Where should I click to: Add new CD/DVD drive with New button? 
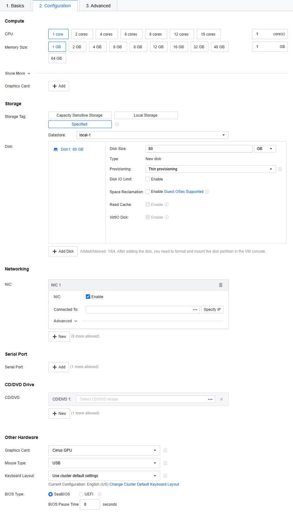(59, 414)
